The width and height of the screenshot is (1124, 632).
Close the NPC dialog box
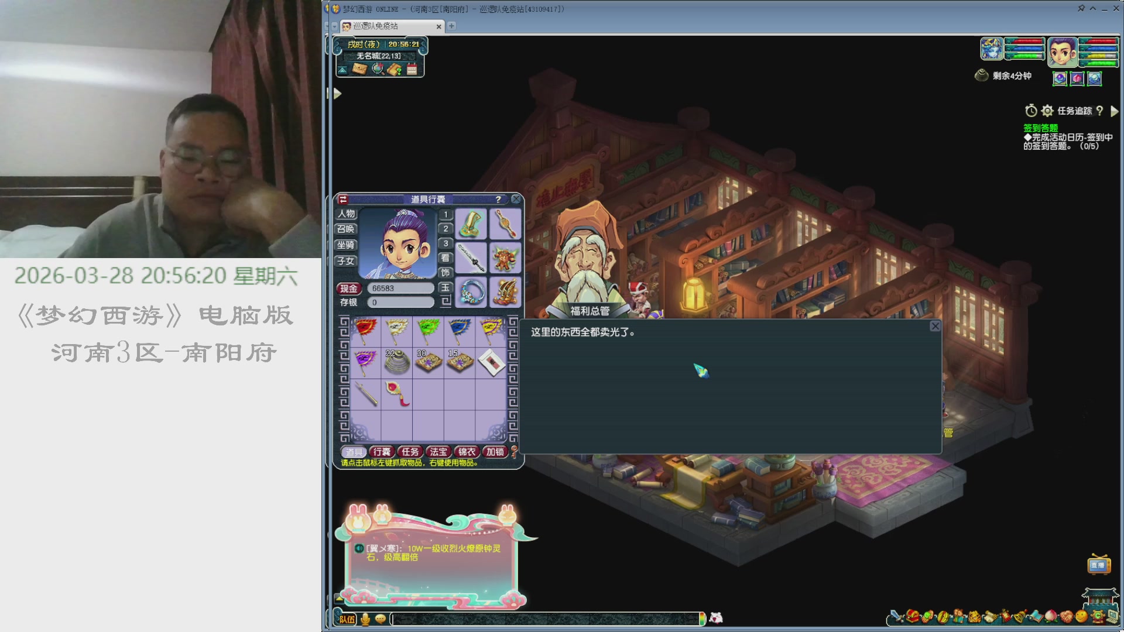[935, 327]
